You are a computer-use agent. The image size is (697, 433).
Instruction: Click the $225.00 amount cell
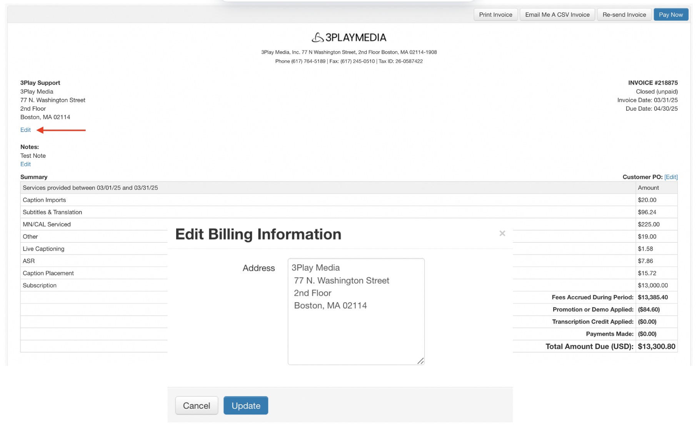click(x=649, y=225)
